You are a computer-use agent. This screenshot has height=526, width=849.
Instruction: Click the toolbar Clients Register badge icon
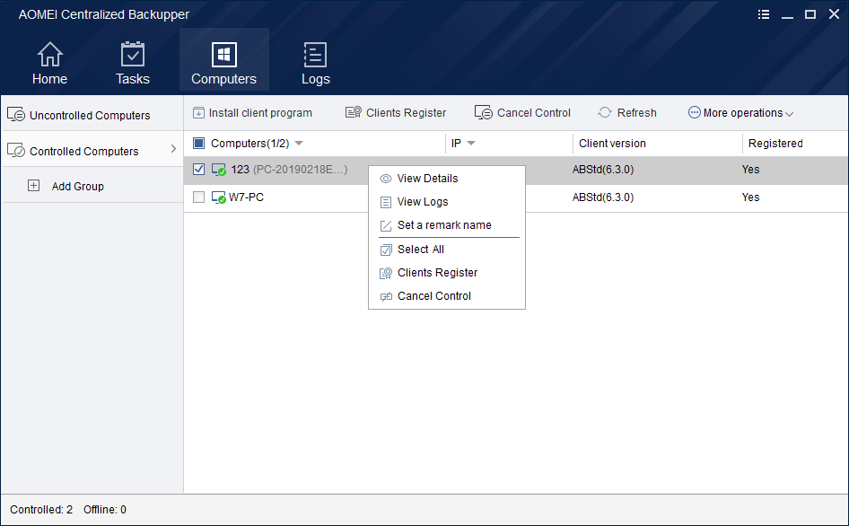pos(354,112)
